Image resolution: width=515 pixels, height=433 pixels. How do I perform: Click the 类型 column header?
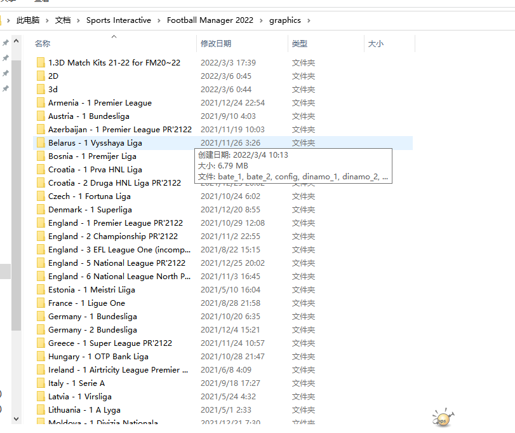click(x=300, y=44)
